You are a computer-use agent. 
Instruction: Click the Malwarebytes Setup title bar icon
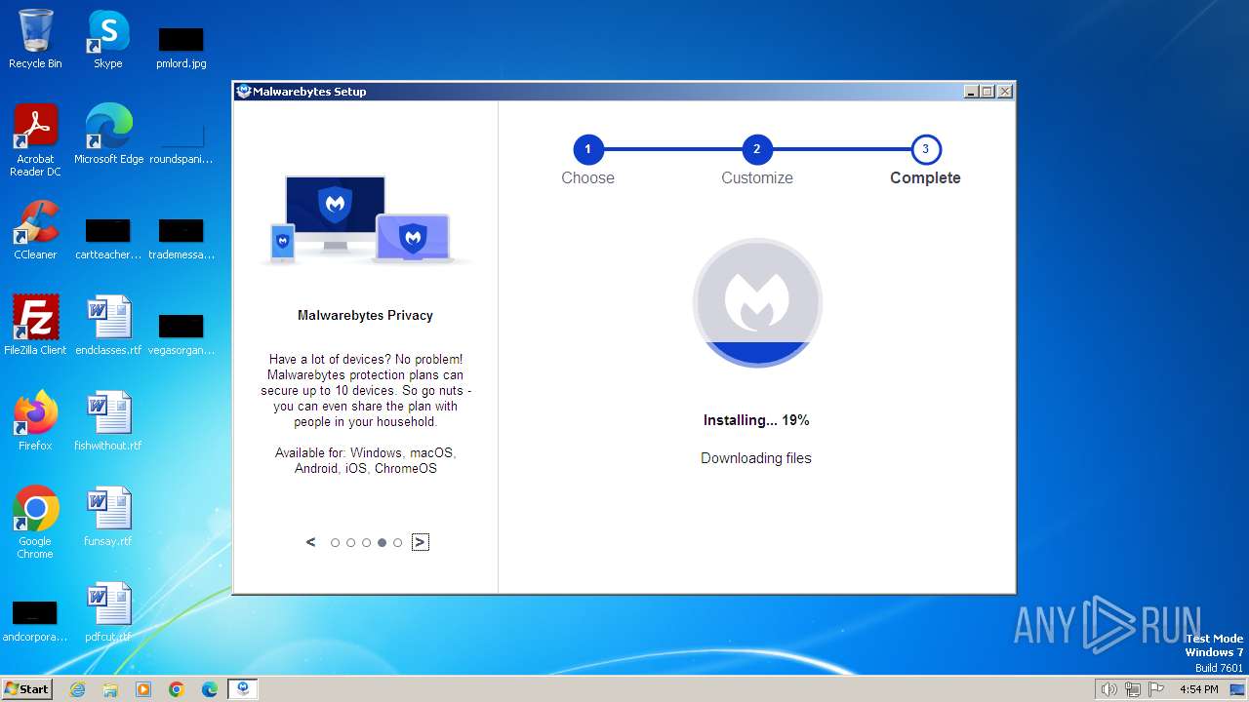point(243,91)
